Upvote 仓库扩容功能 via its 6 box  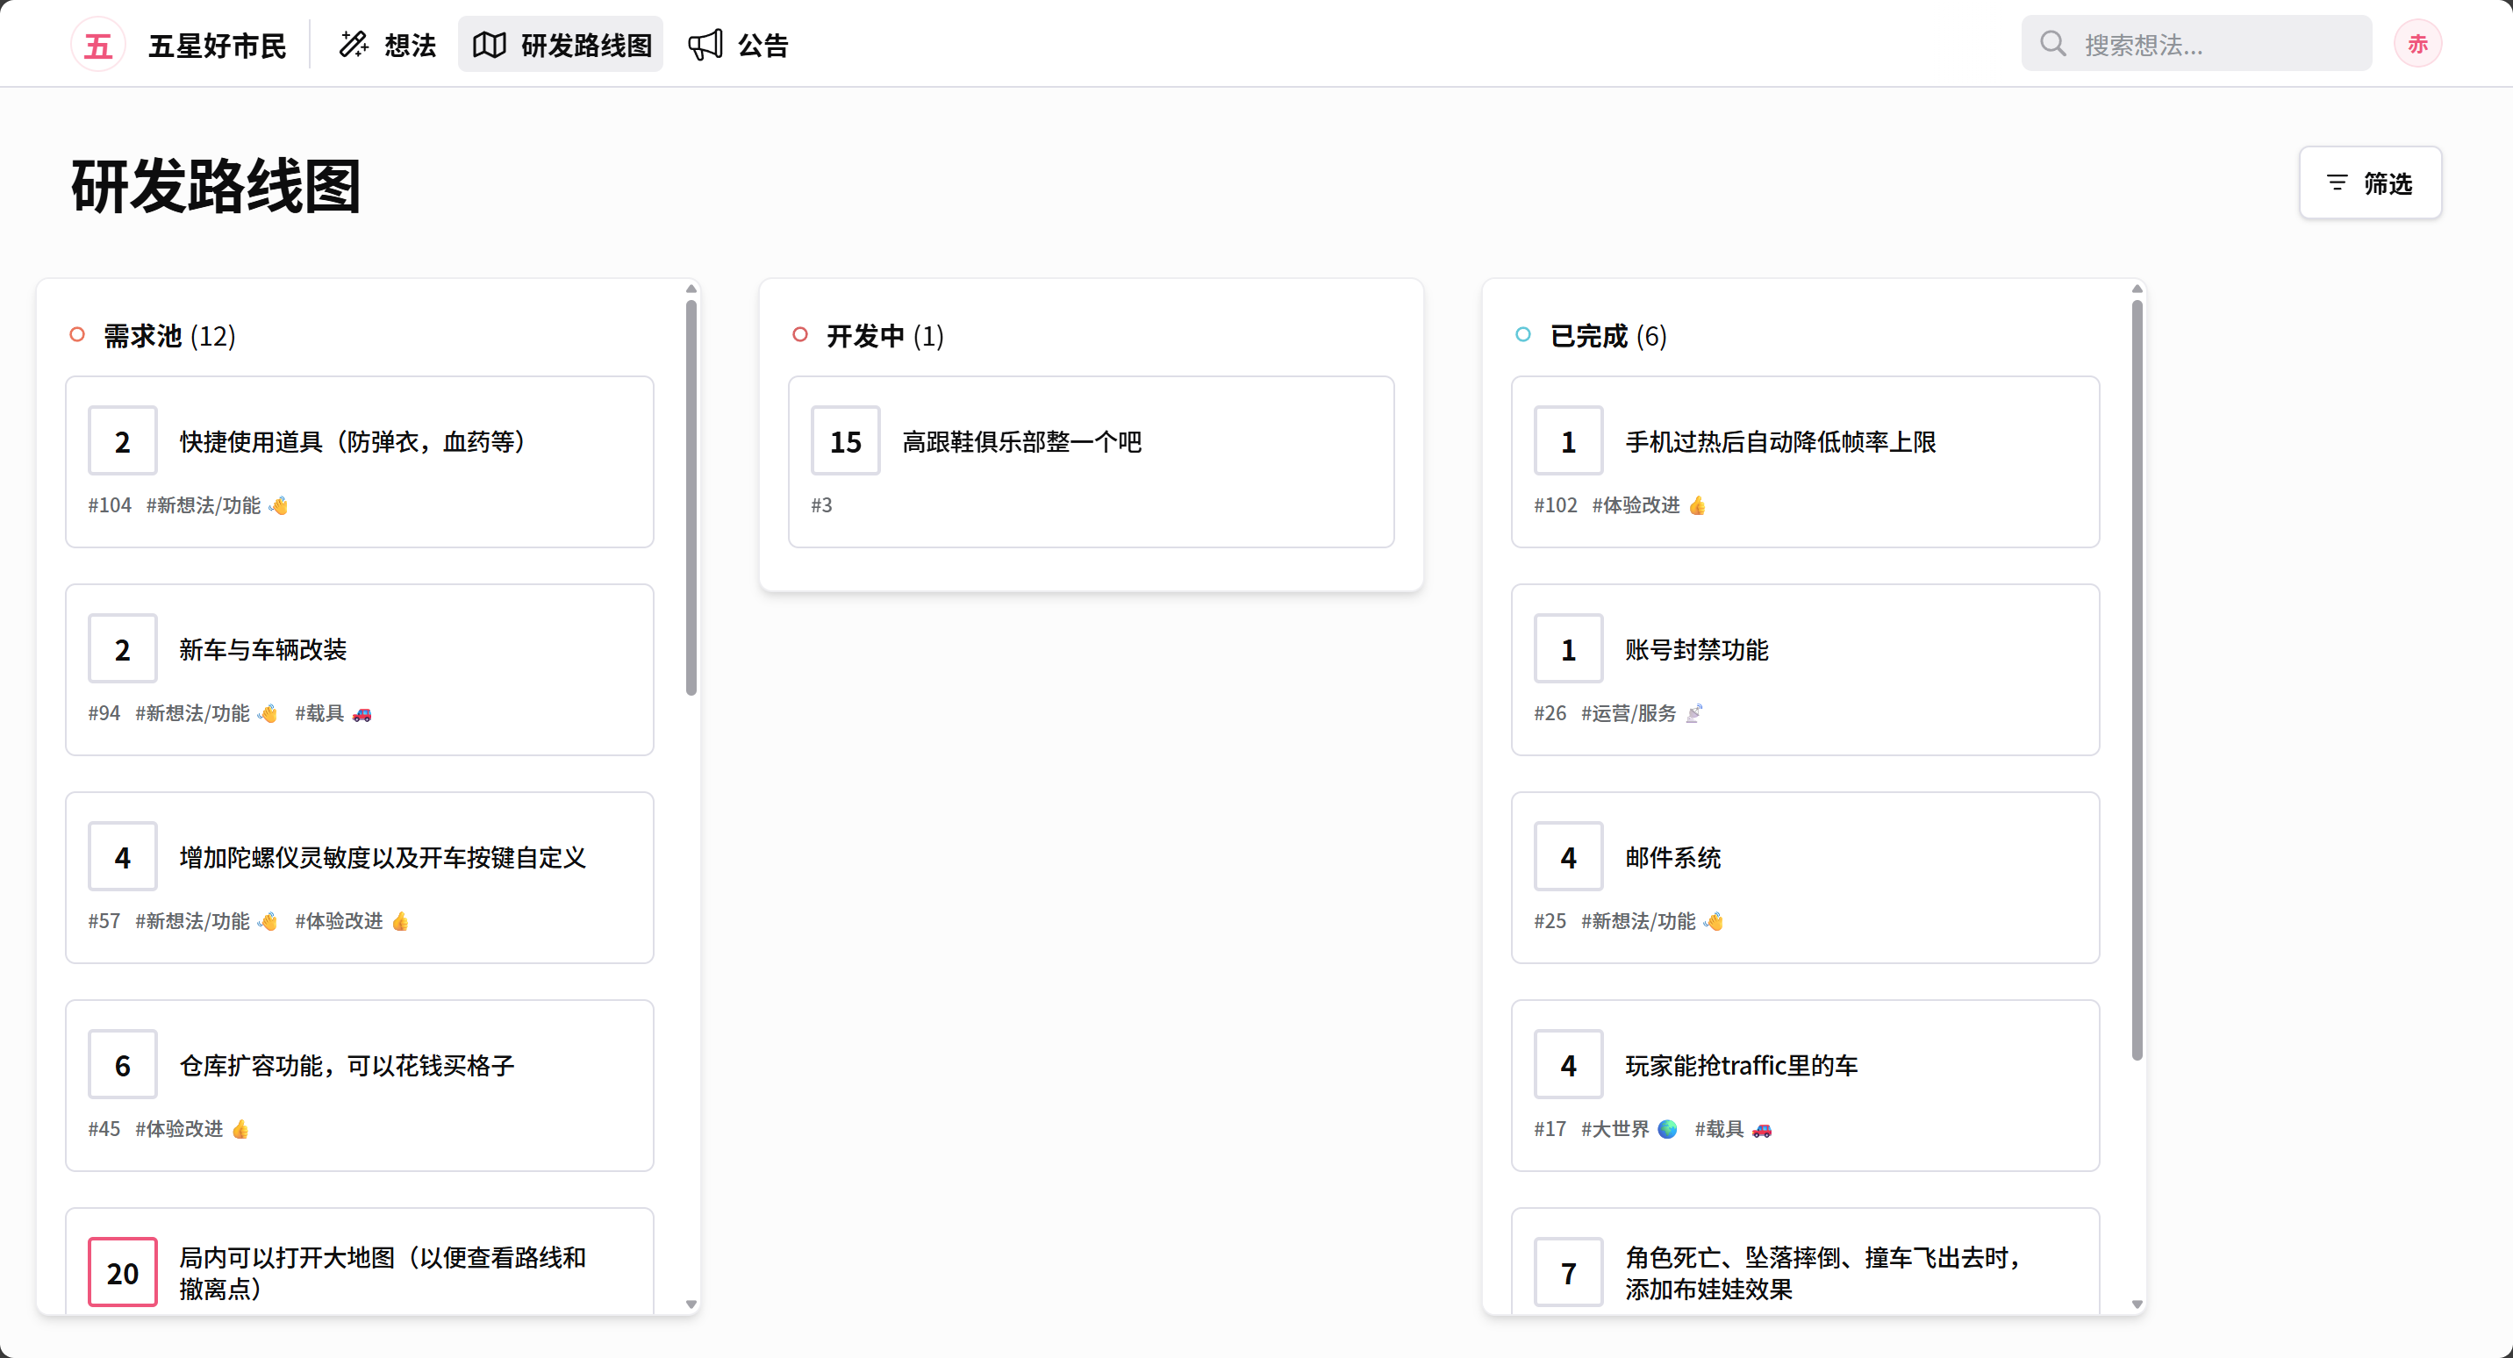(122, 1064)
